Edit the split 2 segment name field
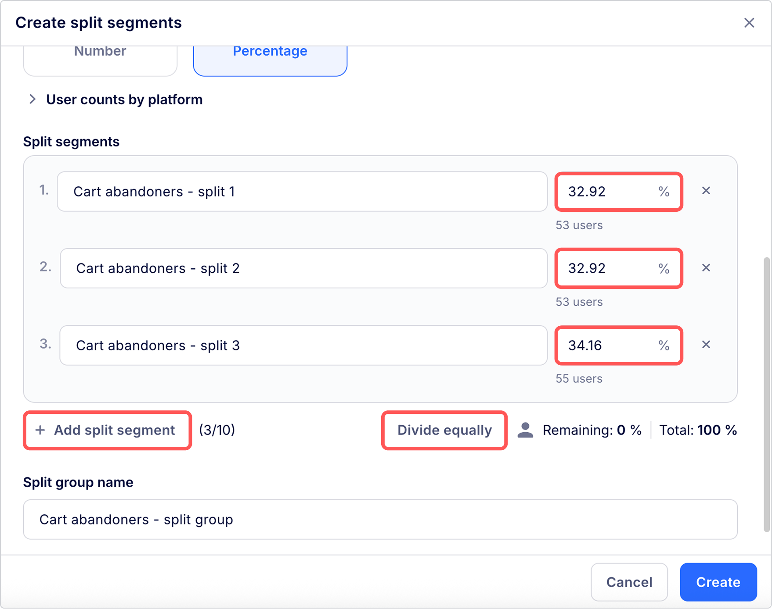Image resolution: width=772 pixels, height=609 pixels. pos(303,268)
